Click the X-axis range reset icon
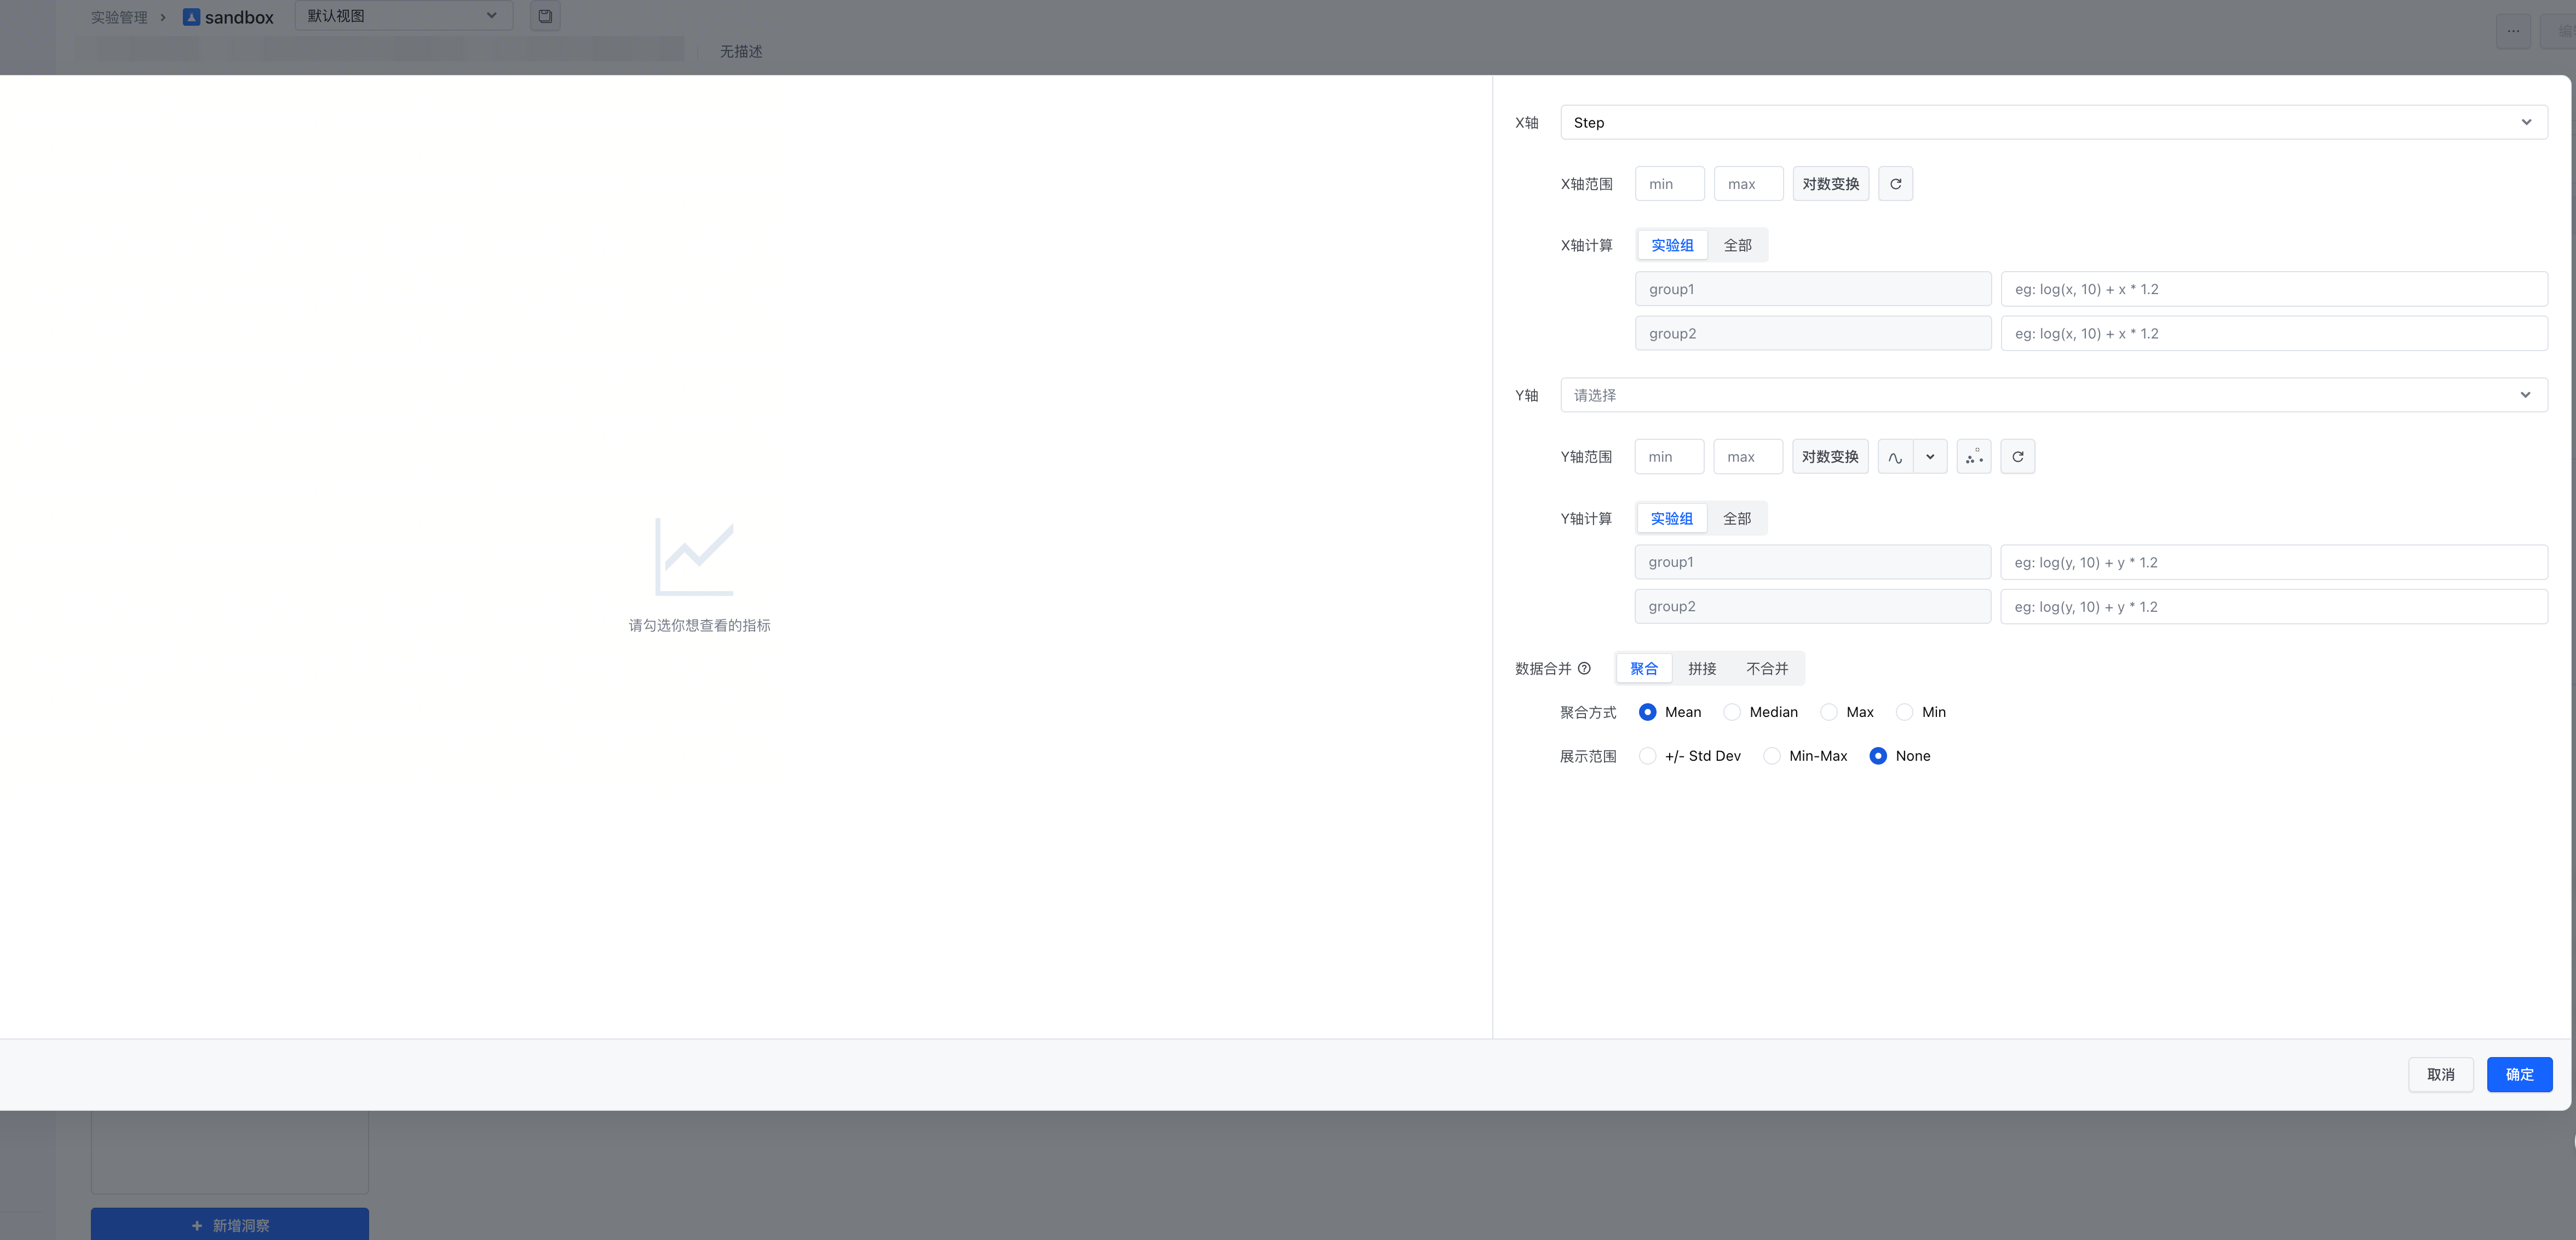The width and height of the screenshot is (2576, 1240). coord(1895,184)
